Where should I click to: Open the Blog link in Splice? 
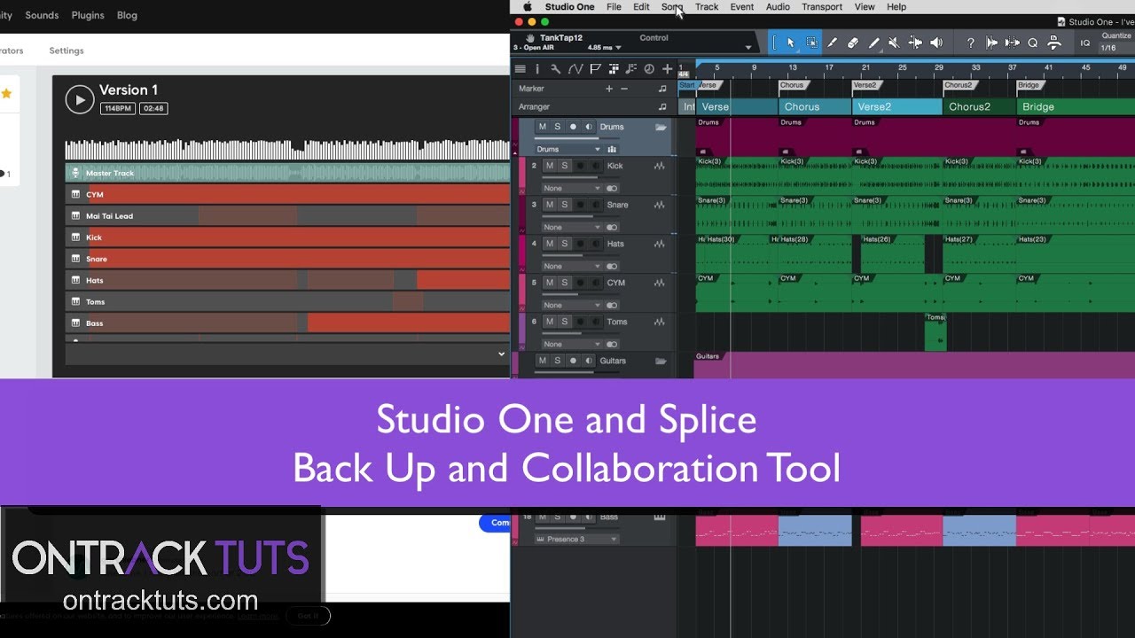point(127,15)
